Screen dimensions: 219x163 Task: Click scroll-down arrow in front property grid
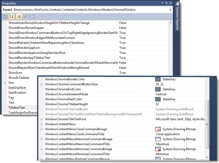tap(207, 157)
